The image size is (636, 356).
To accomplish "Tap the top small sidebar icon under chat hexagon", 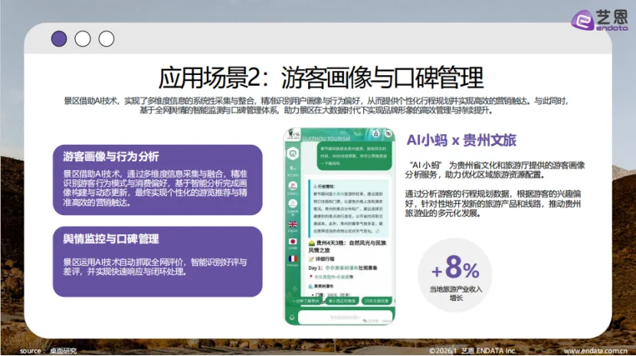I will (x=293, y=168).
